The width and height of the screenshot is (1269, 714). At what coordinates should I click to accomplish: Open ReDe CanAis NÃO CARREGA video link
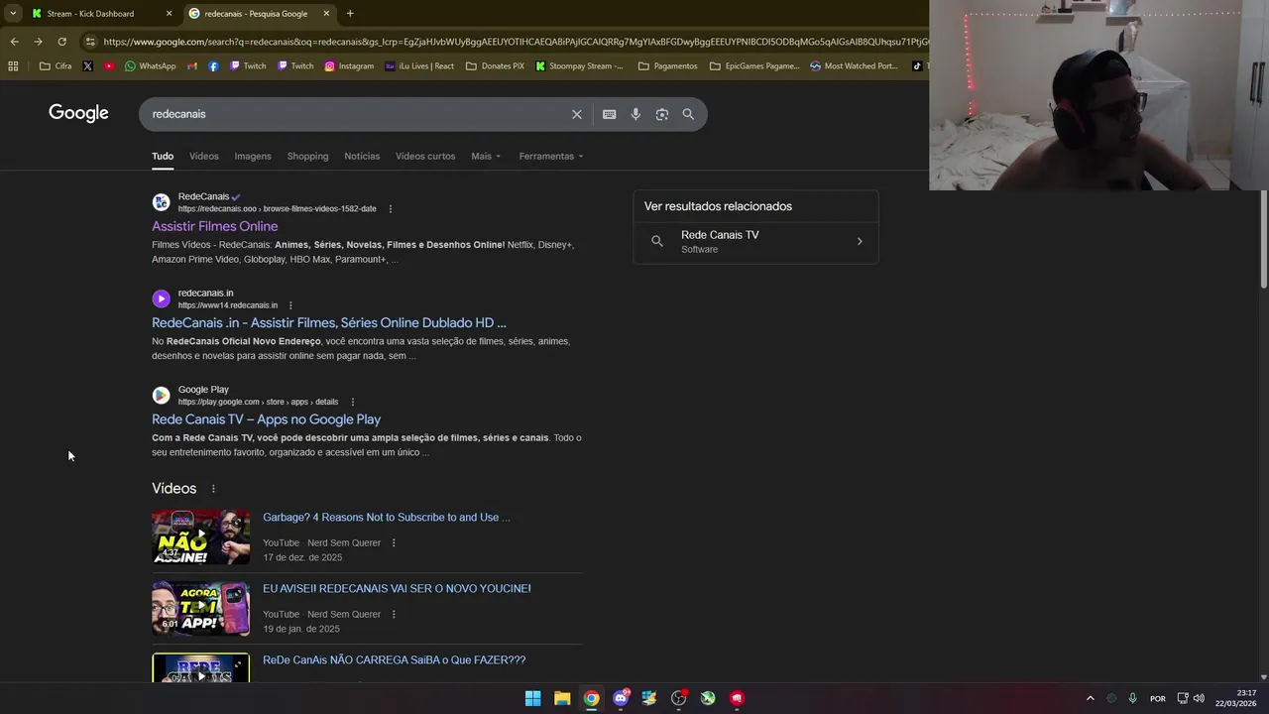coord(394,660)
